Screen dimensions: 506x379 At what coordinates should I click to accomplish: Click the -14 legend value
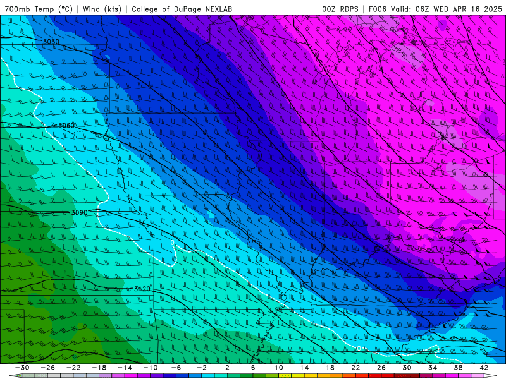pos(125,368)
